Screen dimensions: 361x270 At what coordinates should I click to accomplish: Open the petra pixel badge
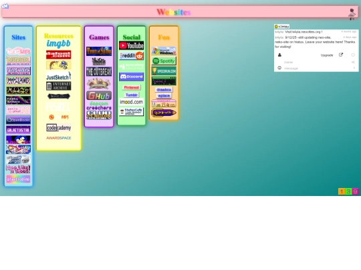tap(18, 110)
